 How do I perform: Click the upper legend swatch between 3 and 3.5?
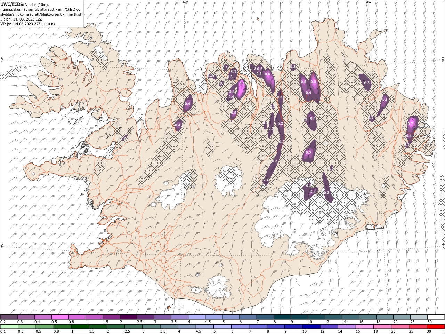click(x=163, y=317)
